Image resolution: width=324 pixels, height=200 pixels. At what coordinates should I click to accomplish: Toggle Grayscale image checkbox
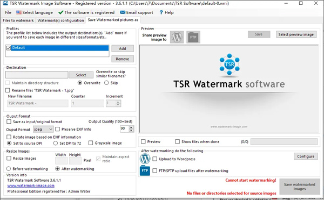[91, 143]
